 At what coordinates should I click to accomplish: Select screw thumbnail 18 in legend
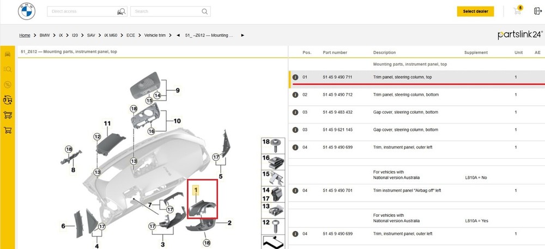coord(273,146)
